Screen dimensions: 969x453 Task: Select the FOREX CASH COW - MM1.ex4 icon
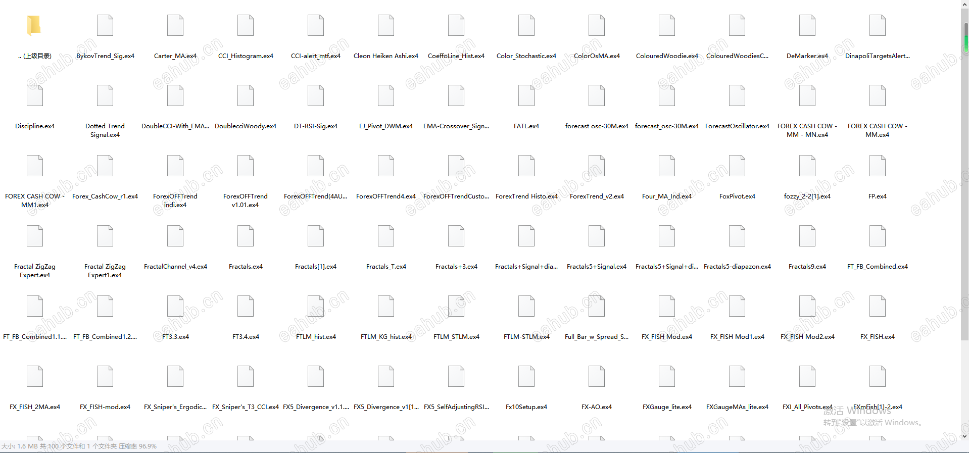point(35,166)
